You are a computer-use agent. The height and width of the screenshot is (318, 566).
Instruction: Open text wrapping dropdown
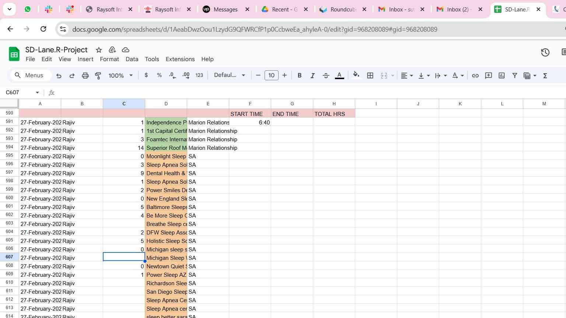click(441, 75)
